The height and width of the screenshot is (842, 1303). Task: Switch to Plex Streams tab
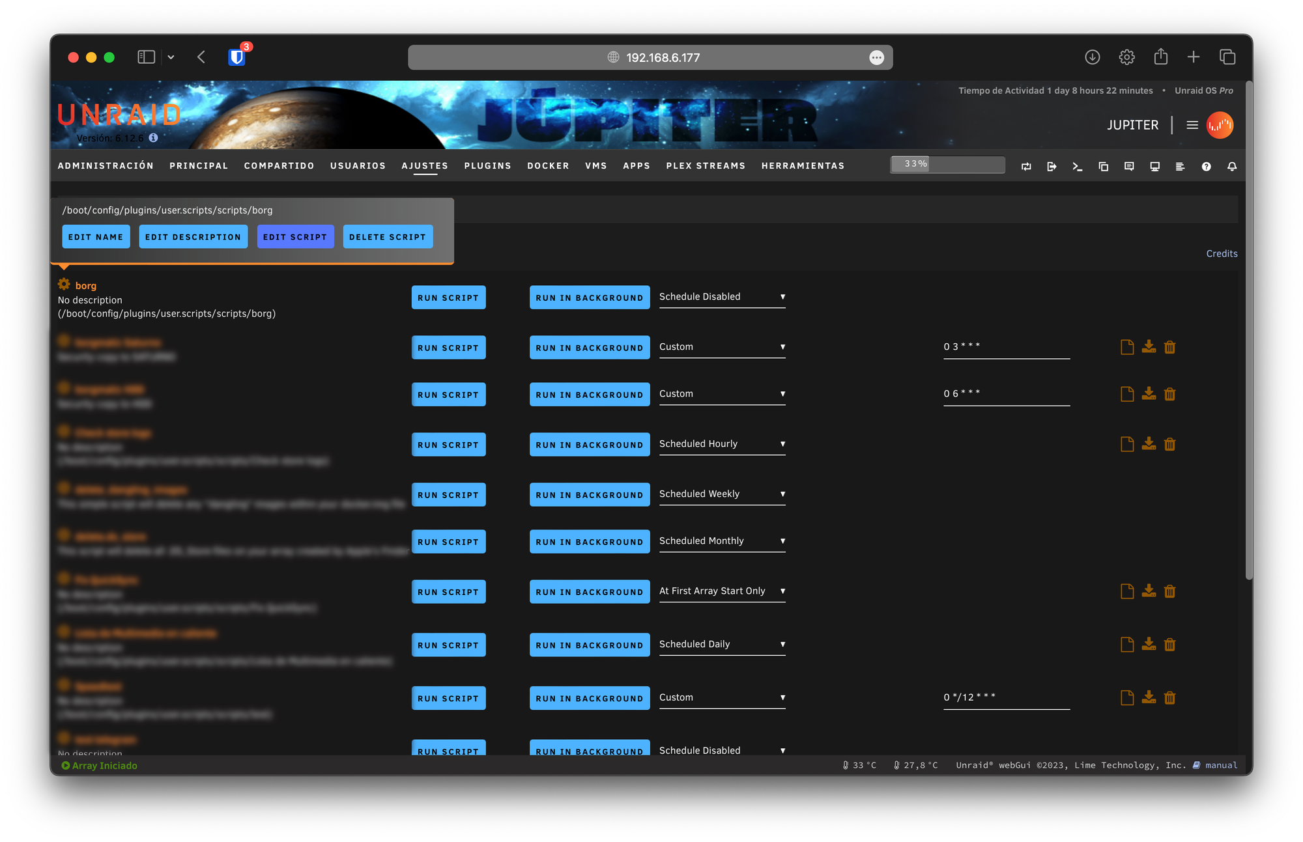[706, 166]
